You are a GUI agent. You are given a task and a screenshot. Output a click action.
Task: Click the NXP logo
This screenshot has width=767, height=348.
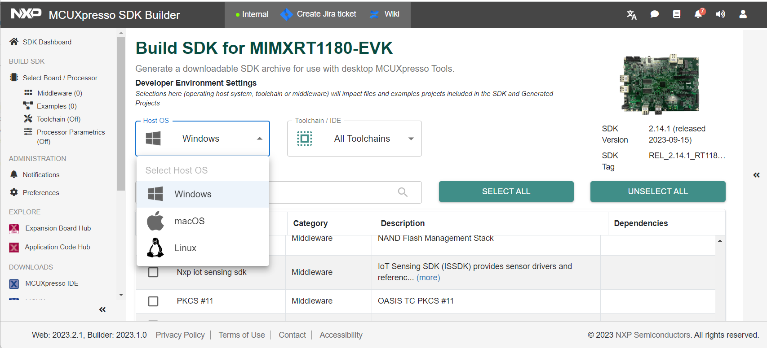tap(26, 14)
